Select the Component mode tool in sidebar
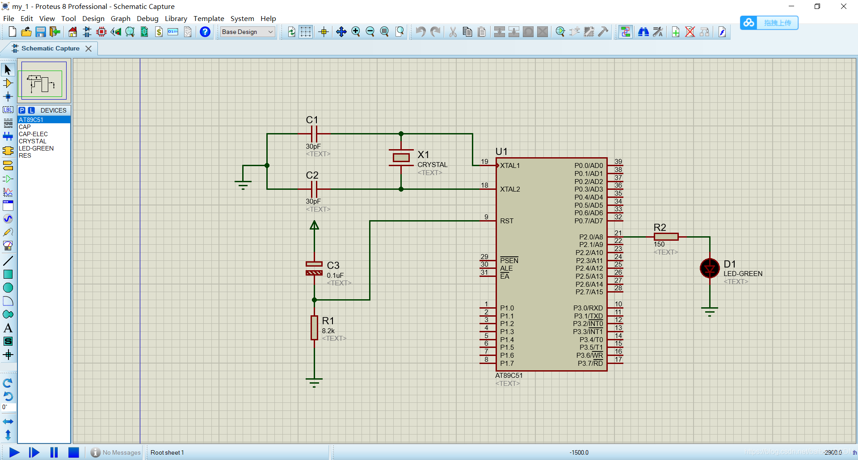The image size is (858, 460). [8, 83]
